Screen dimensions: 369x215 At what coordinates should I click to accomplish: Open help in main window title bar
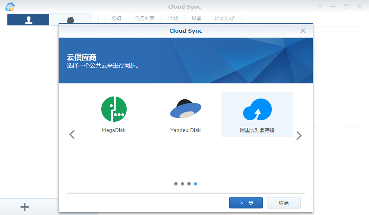(320, 7)
